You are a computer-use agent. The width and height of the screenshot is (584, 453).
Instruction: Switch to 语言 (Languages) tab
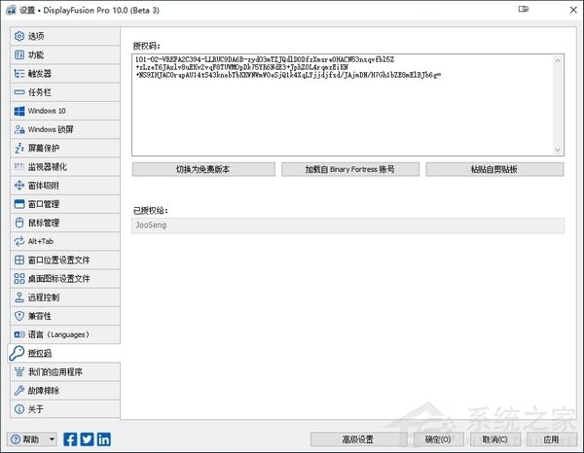pyautogui.click(x=65, y=334)
